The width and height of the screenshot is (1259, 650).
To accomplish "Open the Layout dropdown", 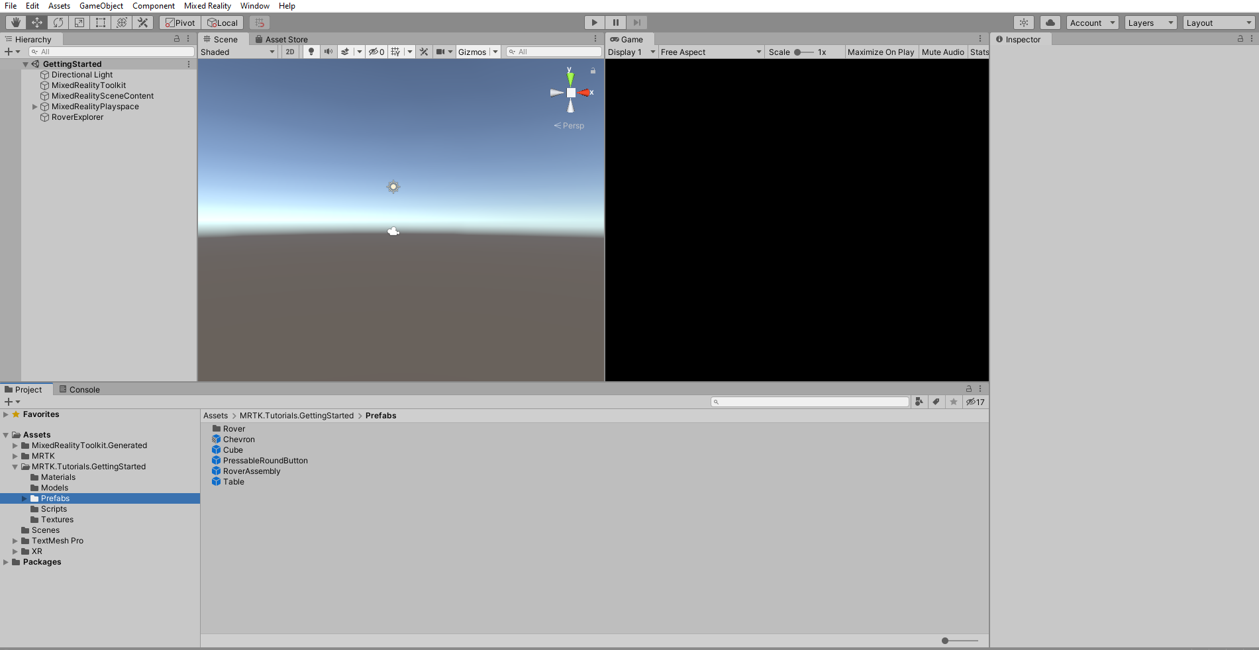I will tap(1219, 23).
